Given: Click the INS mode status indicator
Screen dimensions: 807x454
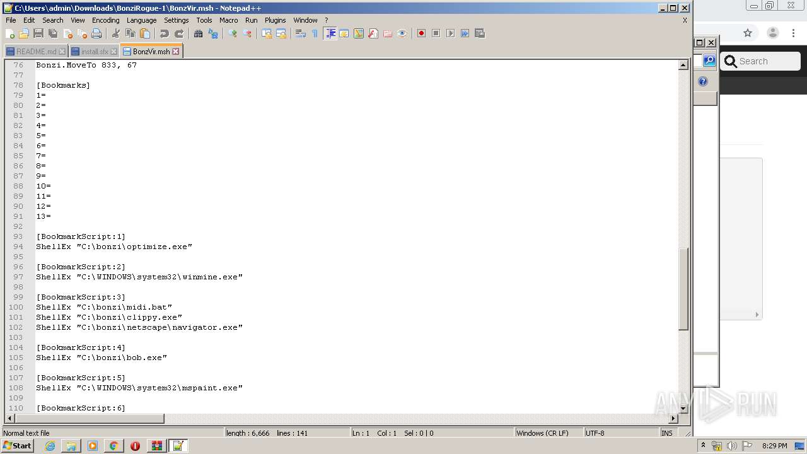Looking at the screenshot, I should click(666, 433).
